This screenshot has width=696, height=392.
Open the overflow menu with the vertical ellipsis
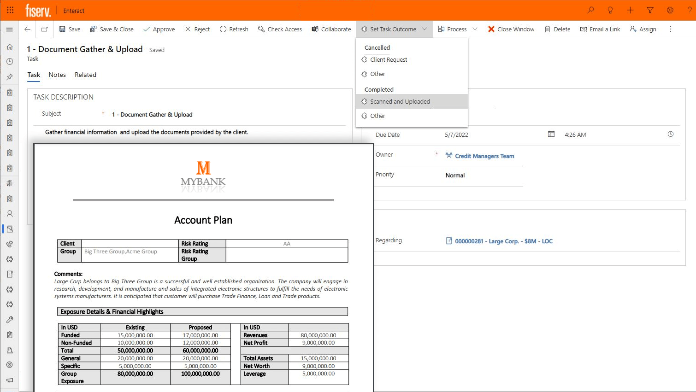pos(670,29)
